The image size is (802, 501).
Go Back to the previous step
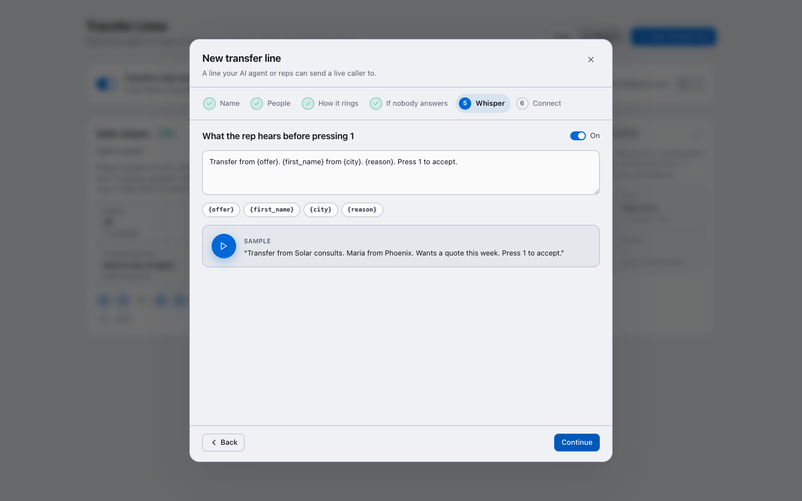click(x=223, y=443)
